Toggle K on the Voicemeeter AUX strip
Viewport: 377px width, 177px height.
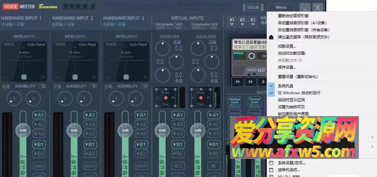pos(214,166)
